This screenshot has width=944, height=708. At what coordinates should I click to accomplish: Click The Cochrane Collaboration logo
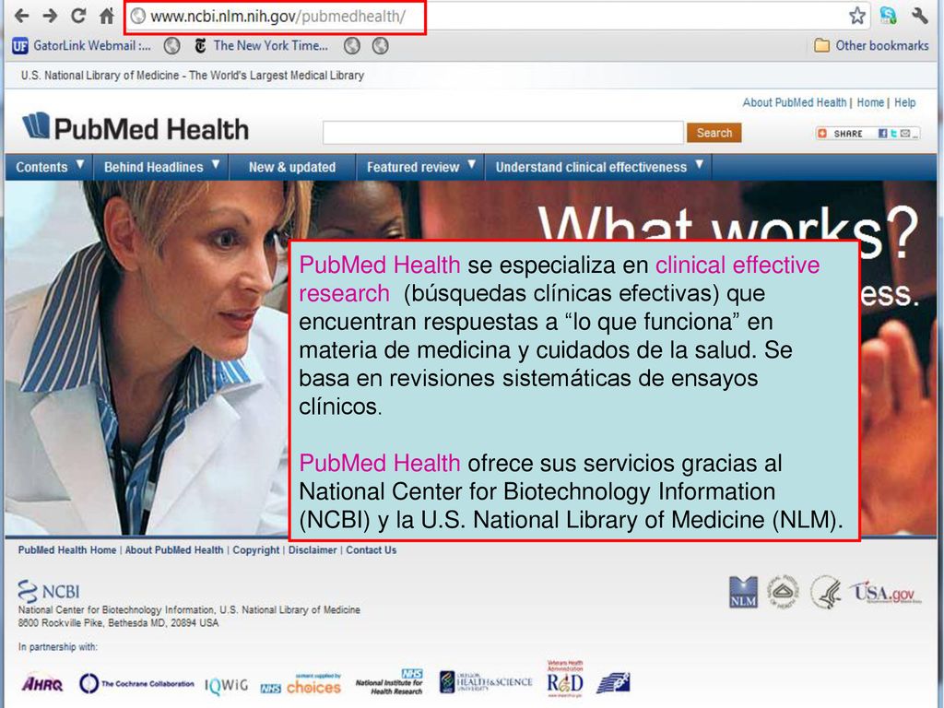[x=136, y=683]
